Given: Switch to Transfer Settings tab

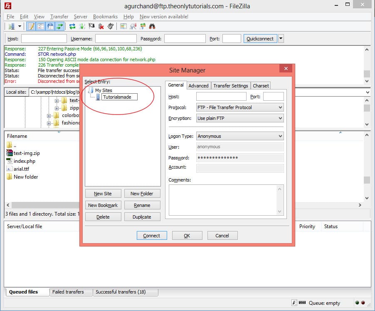Looking at the screenshot, I should (x=231, y=86).
